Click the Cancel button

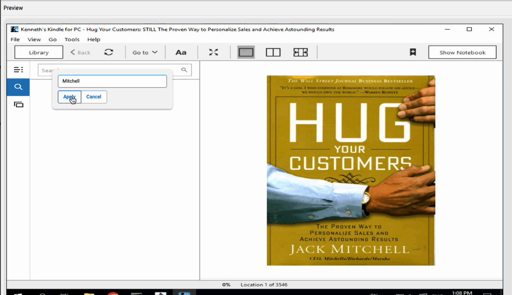[94, 97]
